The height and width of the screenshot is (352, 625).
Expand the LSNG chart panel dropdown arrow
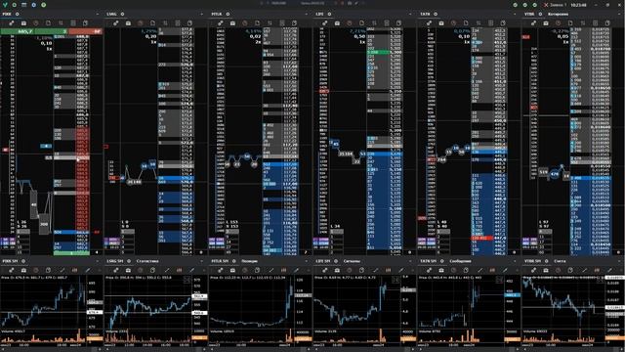tap(202, 261)
